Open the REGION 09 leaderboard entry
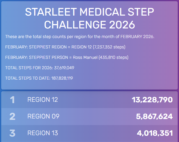 click(43, 117)
